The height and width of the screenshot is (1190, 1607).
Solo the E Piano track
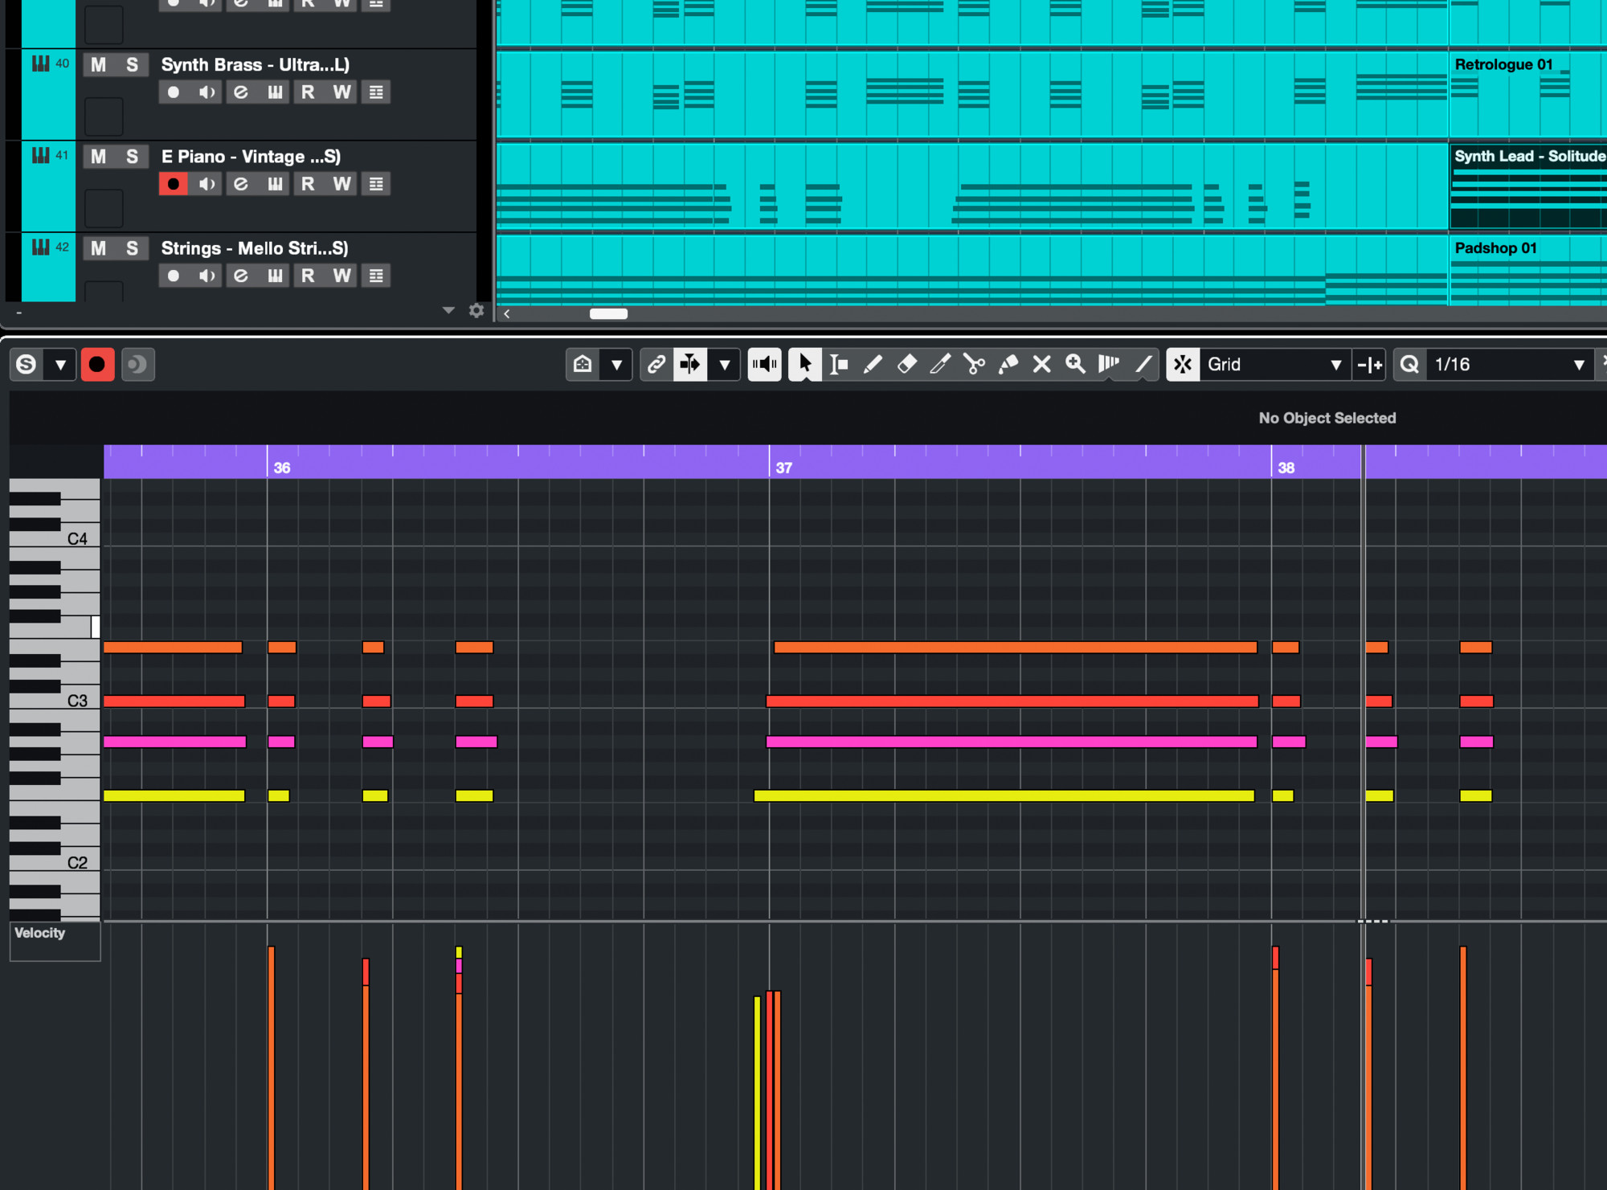pos(132,157)
